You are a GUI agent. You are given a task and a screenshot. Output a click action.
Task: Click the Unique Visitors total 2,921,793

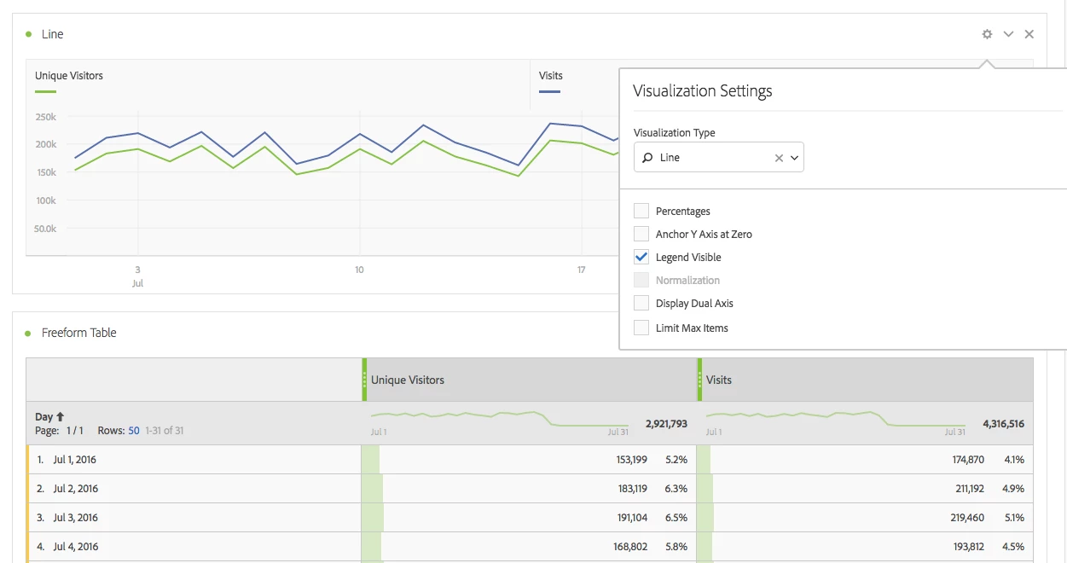[x=666, y=424]
